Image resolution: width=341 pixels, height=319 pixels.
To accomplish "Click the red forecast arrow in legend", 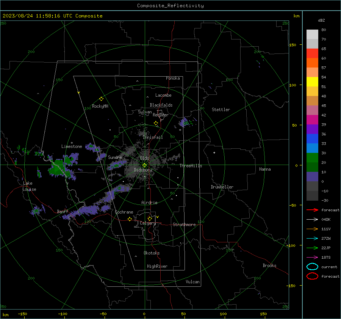I will (x=312, y=210).
